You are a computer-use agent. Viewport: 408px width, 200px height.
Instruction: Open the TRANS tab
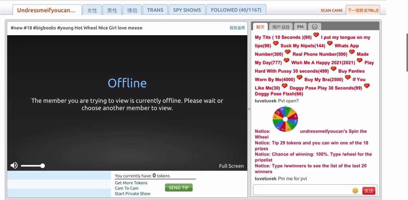coord(155,10)
